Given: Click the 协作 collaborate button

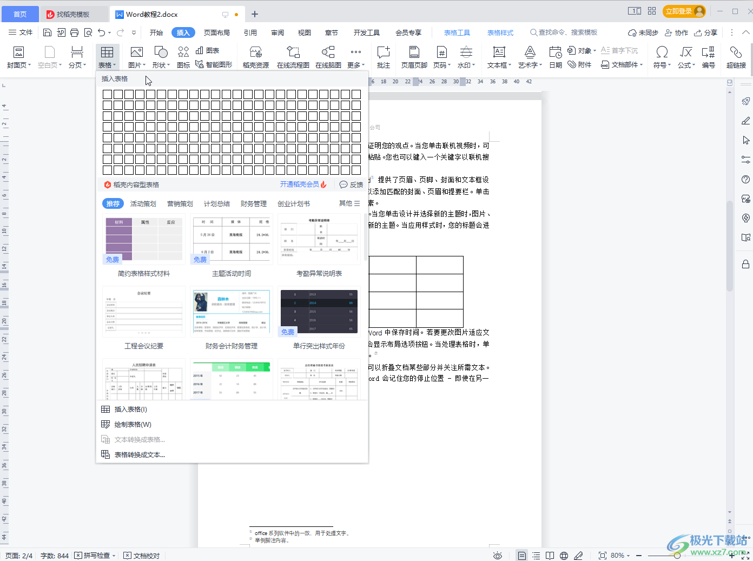Looking at the screenshot, I should tap(676, 32).
